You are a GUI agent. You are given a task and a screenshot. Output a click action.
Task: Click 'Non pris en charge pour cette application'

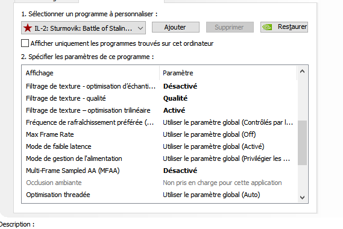(x=222, y=183)
